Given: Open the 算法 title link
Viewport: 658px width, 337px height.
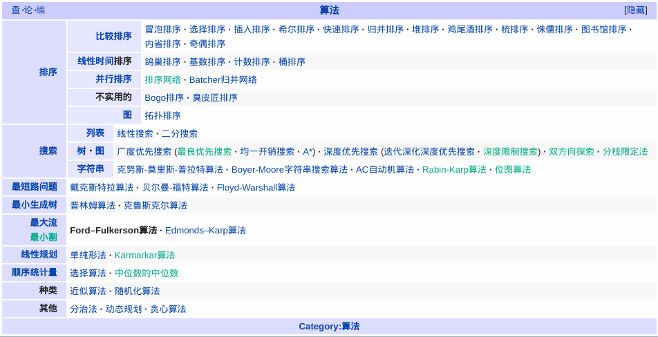Looking at the screenshot, I should [329, 10].
